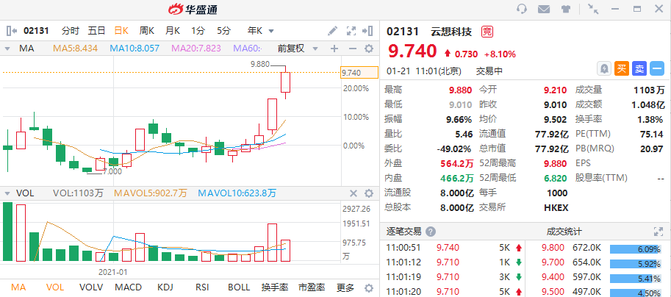Switch to 五日 five-day chart

pyautogui.click(x=96, y=31)
